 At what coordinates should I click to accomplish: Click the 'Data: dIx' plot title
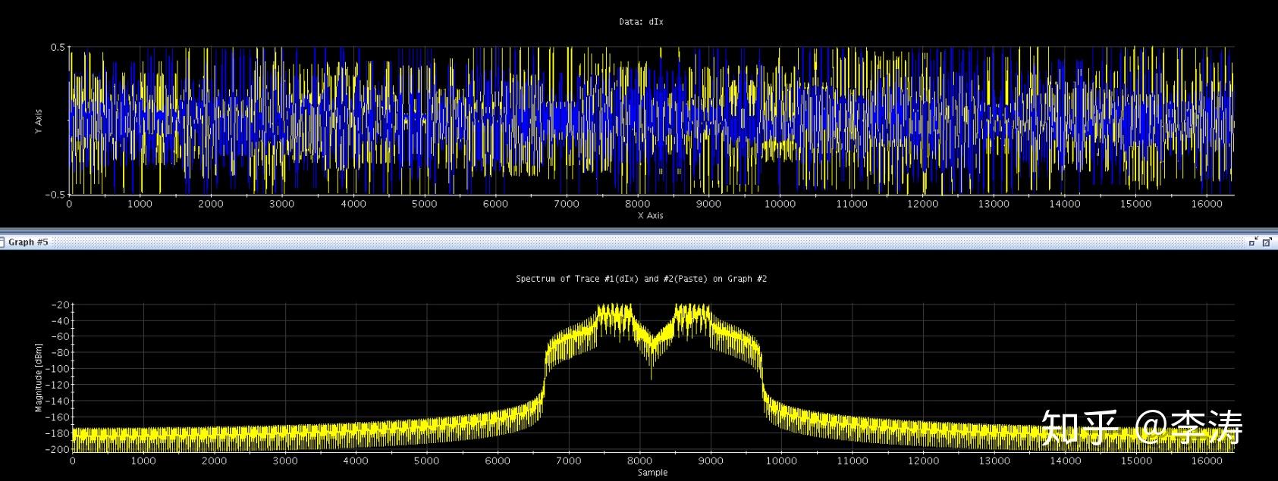click(x=641, y=22)
